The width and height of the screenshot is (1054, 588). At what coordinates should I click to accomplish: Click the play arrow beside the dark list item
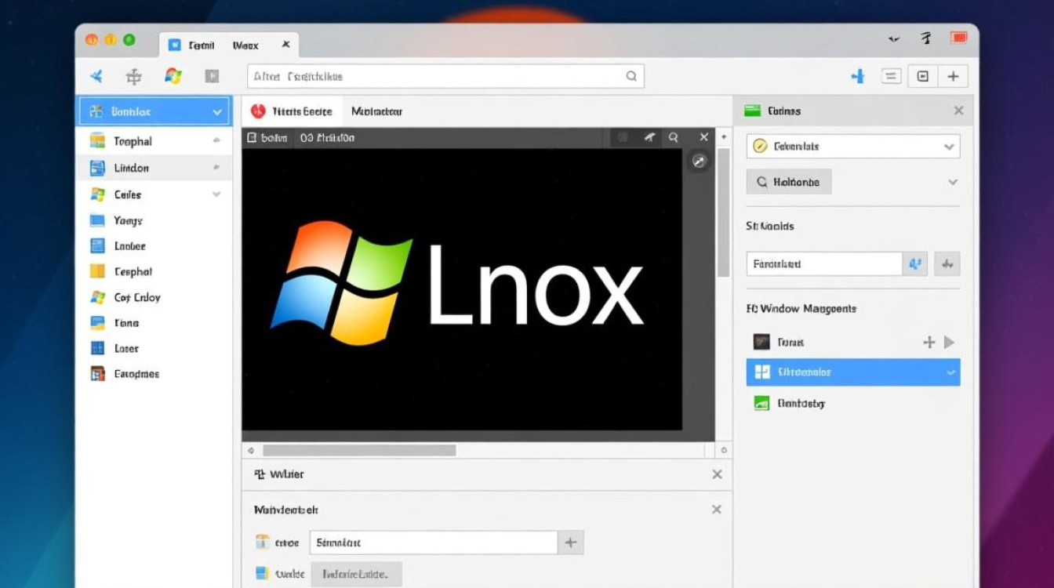point(950,342)
